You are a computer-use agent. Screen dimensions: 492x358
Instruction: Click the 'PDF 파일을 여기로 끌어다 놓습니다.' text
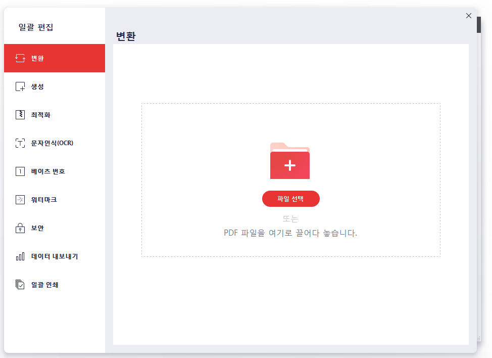click(x=290, y=233)
